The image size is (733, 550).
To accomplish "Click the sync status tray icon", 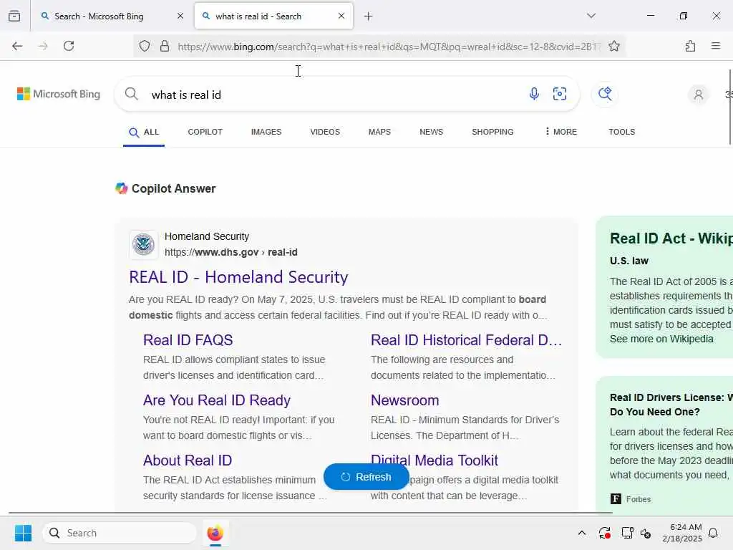I will pyautogui.click(x=604, y=533).
